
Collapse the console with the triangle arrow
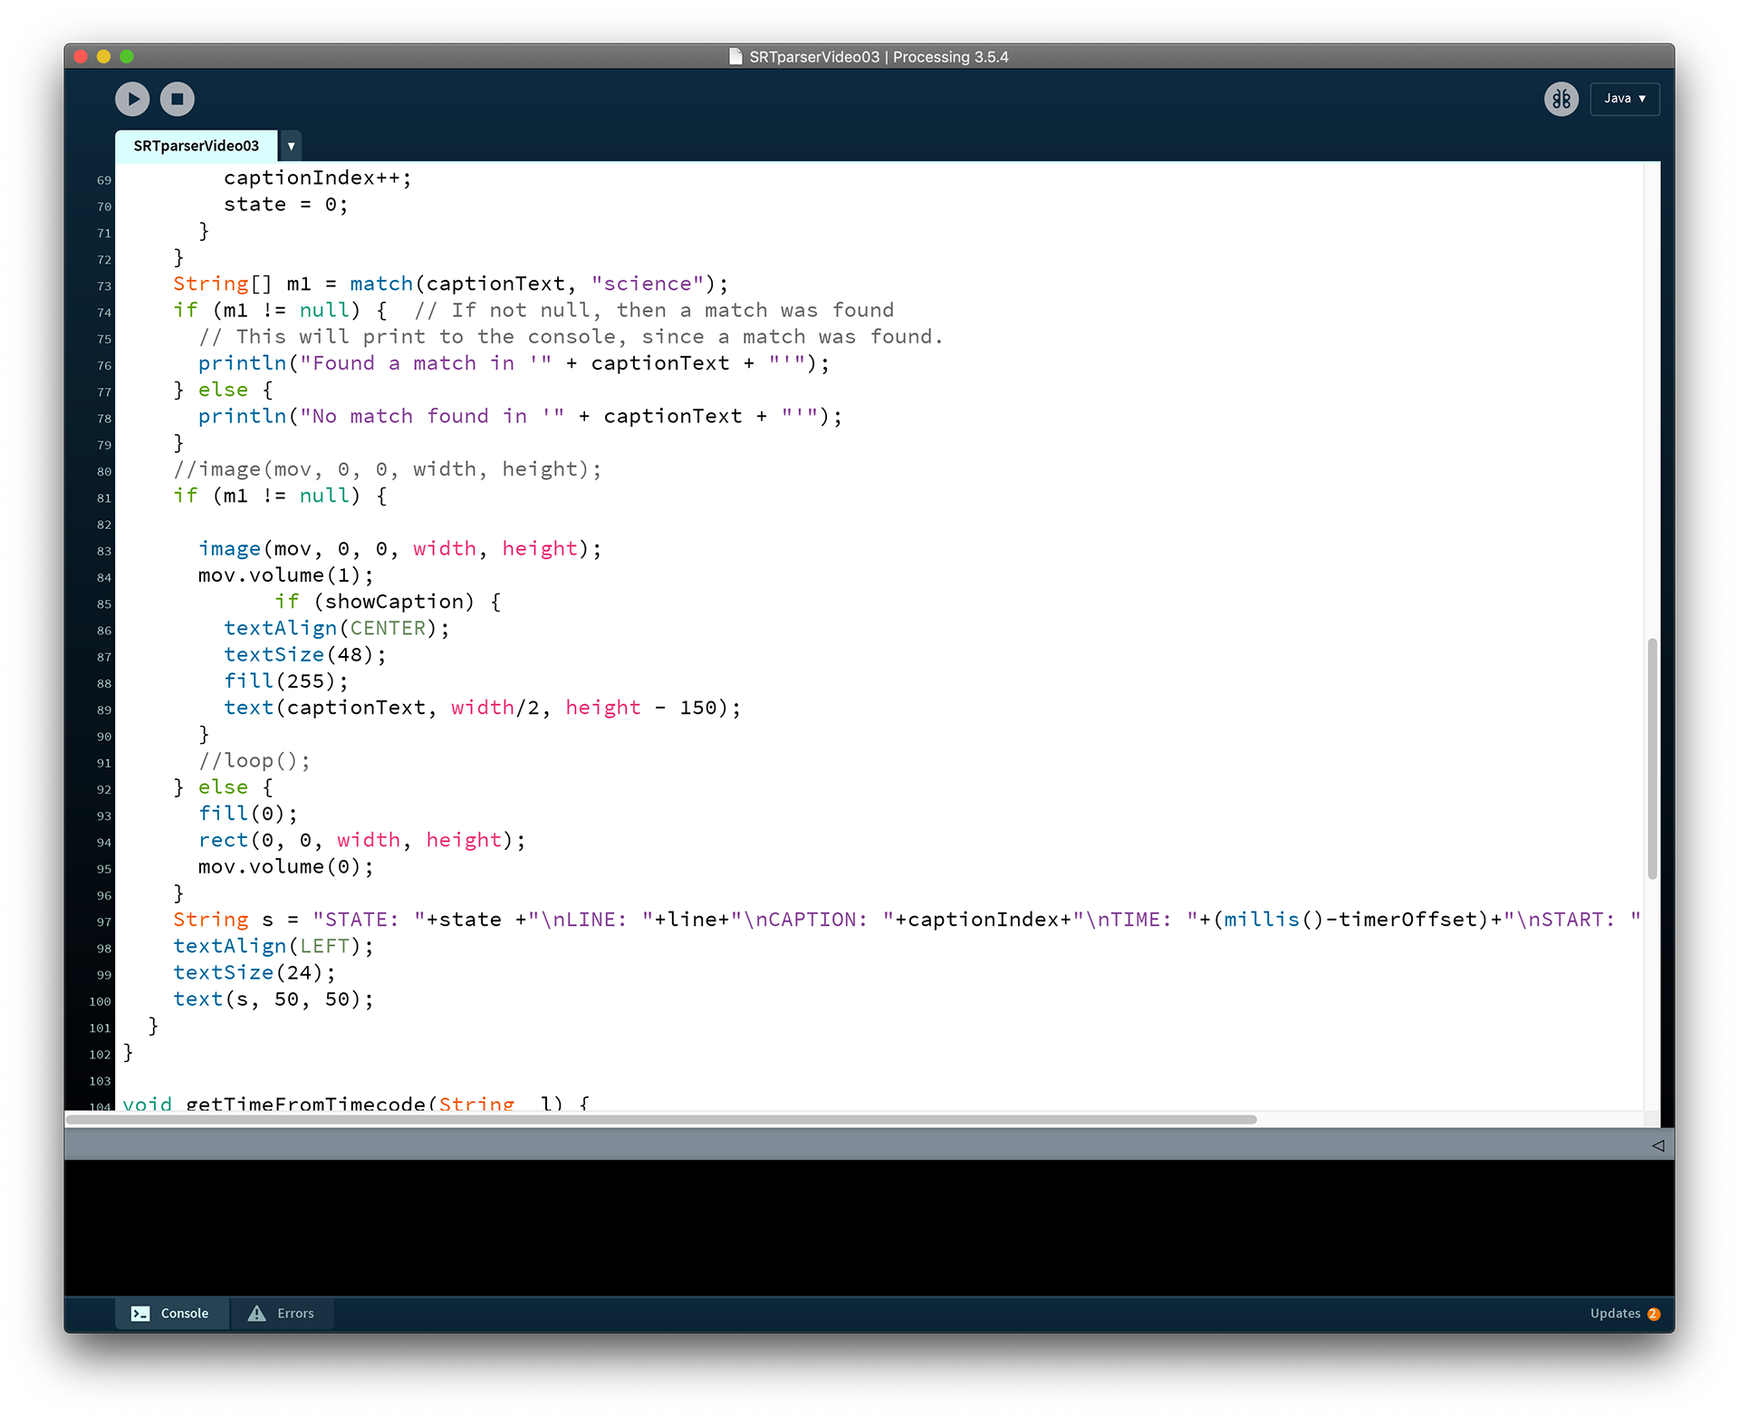1657,1145
